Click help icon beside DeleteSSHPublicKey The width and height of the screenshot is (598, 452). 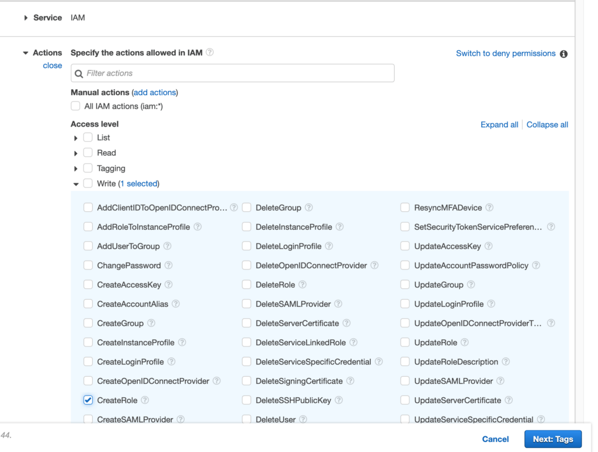[x=339, y=400]
